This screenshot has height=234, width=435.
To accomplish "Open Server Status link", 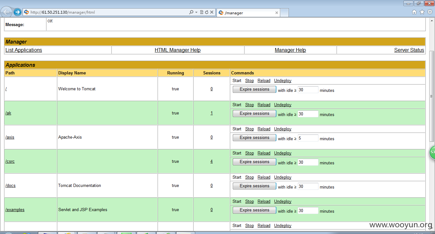I will pos(409,50).
